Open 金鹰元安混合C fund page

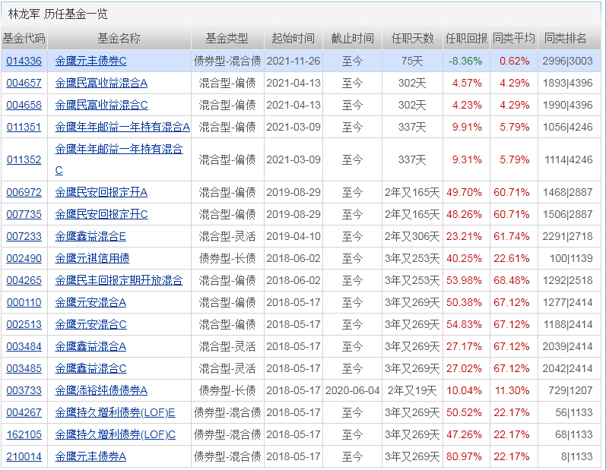[x=90, y=325]
